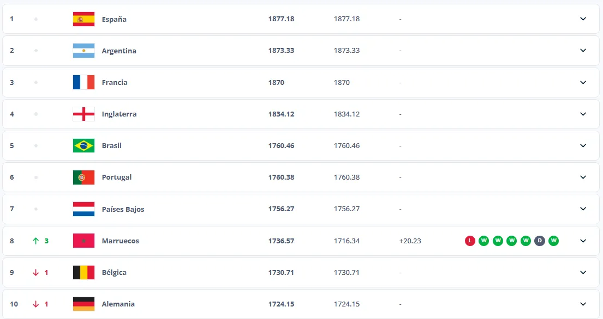603x319 pixels.
Task: Click the grey D draw badge for Marruecos
Action: 540,241
